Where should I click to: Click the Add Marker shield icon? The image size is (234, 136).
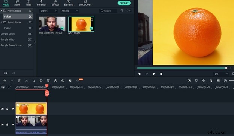196,80
